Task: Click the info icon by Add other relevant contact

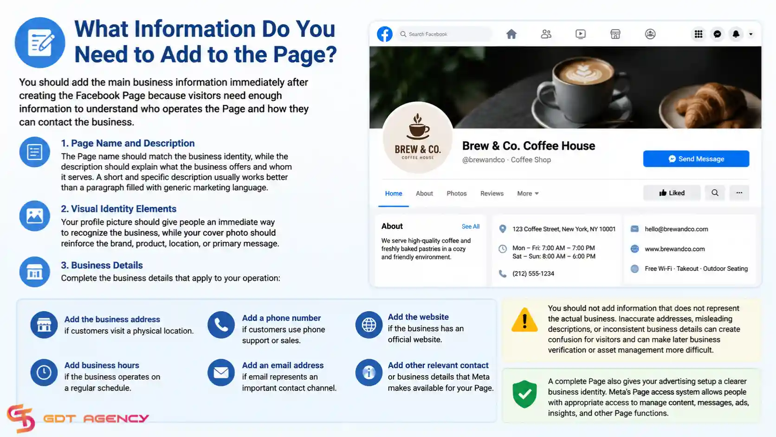Action: click(x=369, y=372)
